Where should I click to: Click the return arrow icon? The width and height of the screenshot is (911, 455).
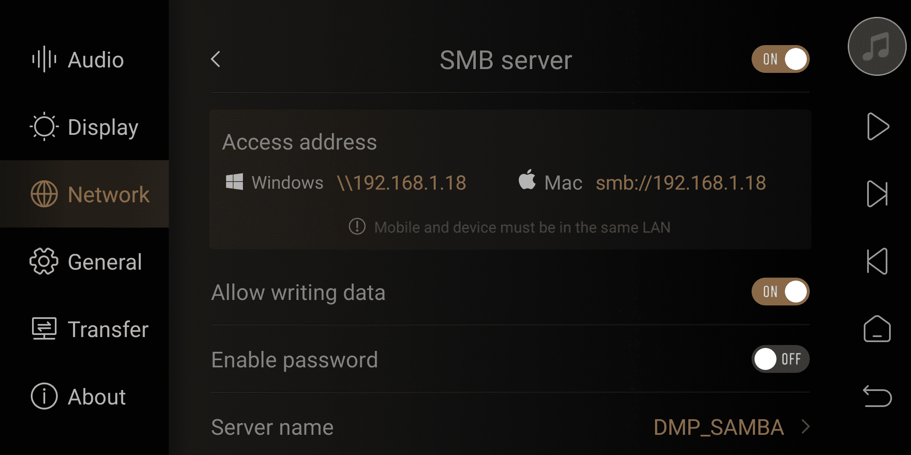pos(877,396)
